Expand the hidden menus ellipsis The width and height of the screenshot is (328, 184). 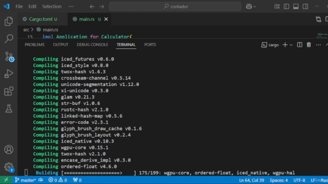click(x=71, y=7)
